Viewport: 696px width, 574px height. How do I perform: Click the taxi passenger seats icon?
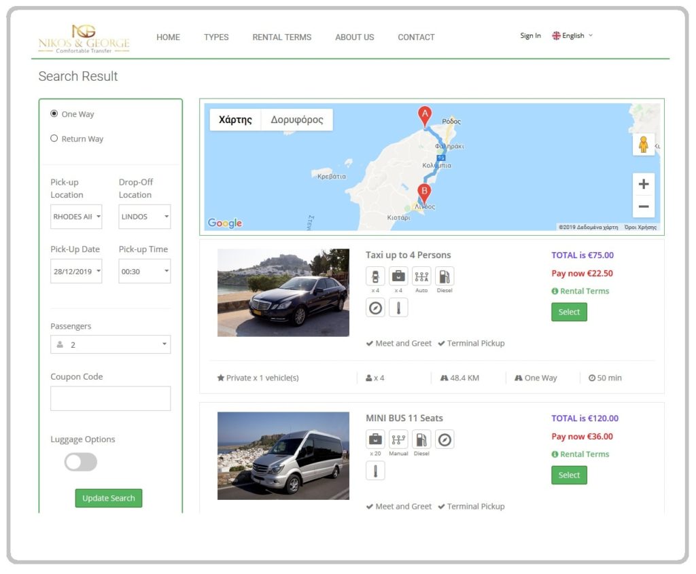coord(375,276)
